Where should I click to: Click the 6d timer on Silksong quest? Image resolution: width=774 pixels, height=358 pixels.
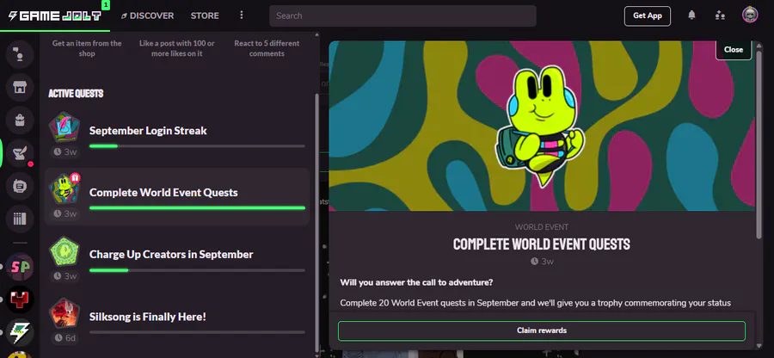pos(65,337)
